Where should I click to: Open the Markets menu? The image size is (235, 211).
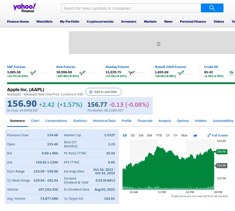tap(150, 21)
